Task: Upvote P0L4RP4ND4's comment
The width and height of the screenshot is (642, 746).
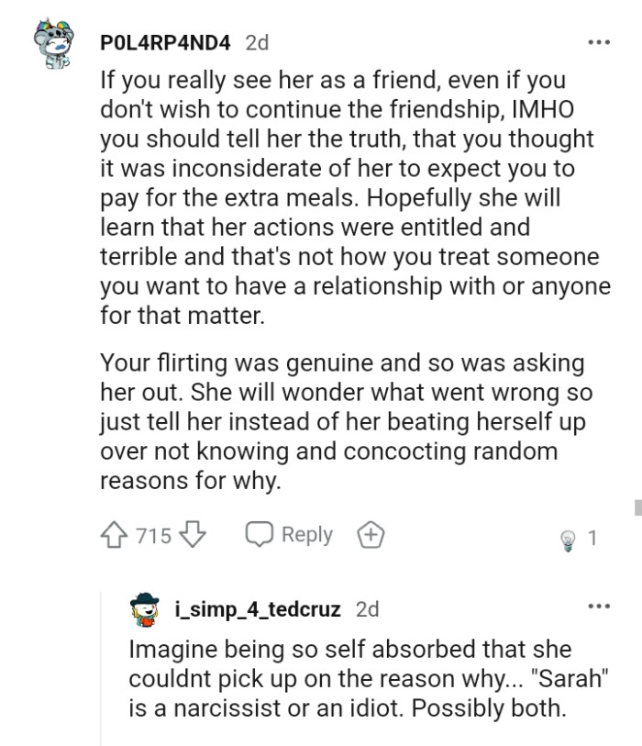Action: point(112,534)
